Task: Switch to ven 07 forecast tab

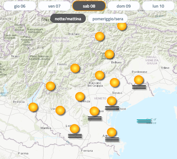Action: tap(54, 6)
